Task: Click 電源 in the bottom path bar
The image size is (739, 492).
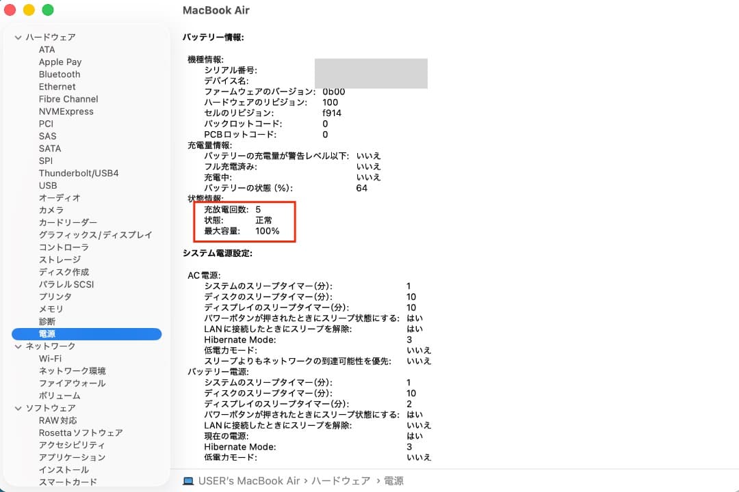Action: [x=393, y=480]
